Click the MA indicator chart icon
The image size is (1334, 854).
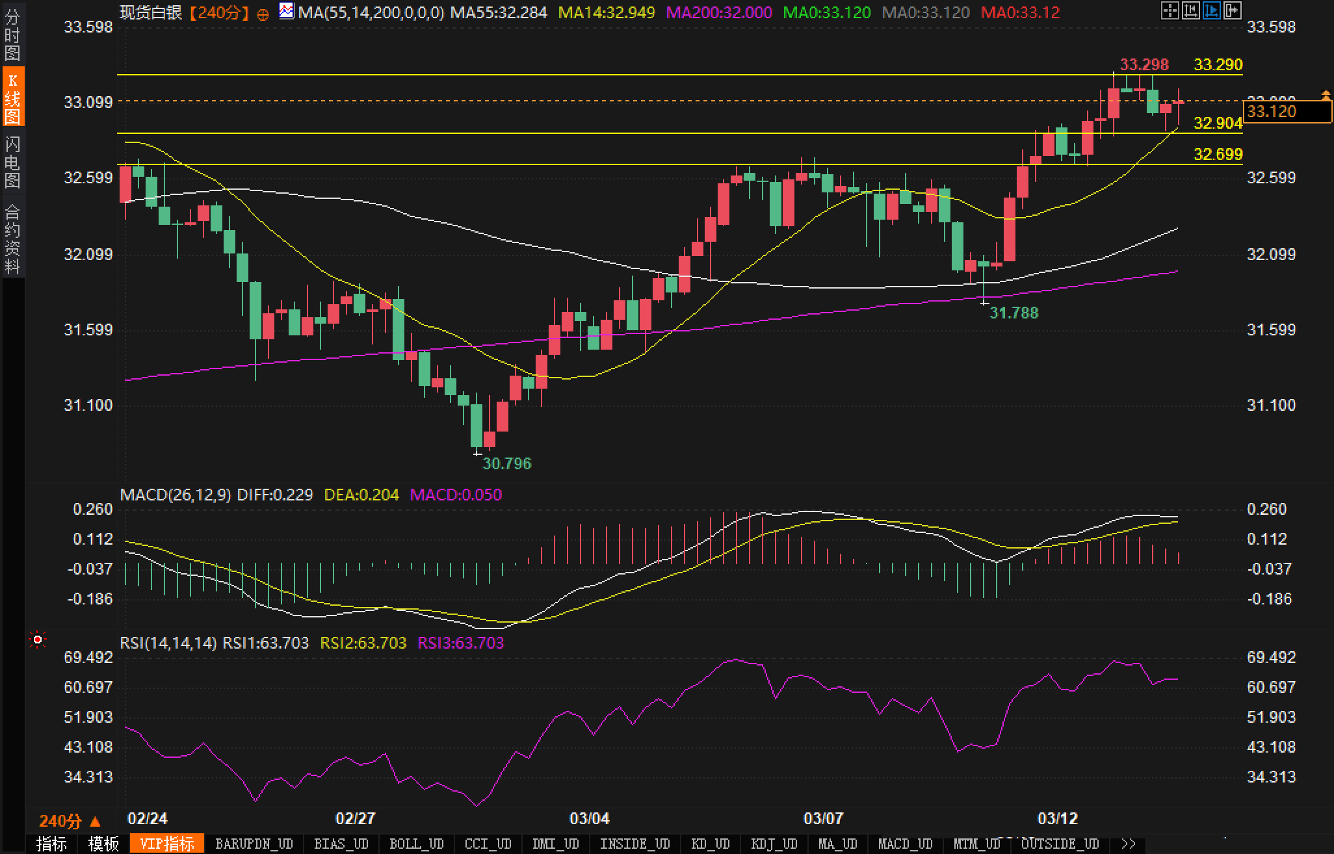click(x=286, y=11)
